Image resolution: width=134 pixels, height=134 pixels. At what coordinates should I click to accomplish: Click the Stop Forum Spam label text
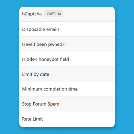(x=41, y=104)
